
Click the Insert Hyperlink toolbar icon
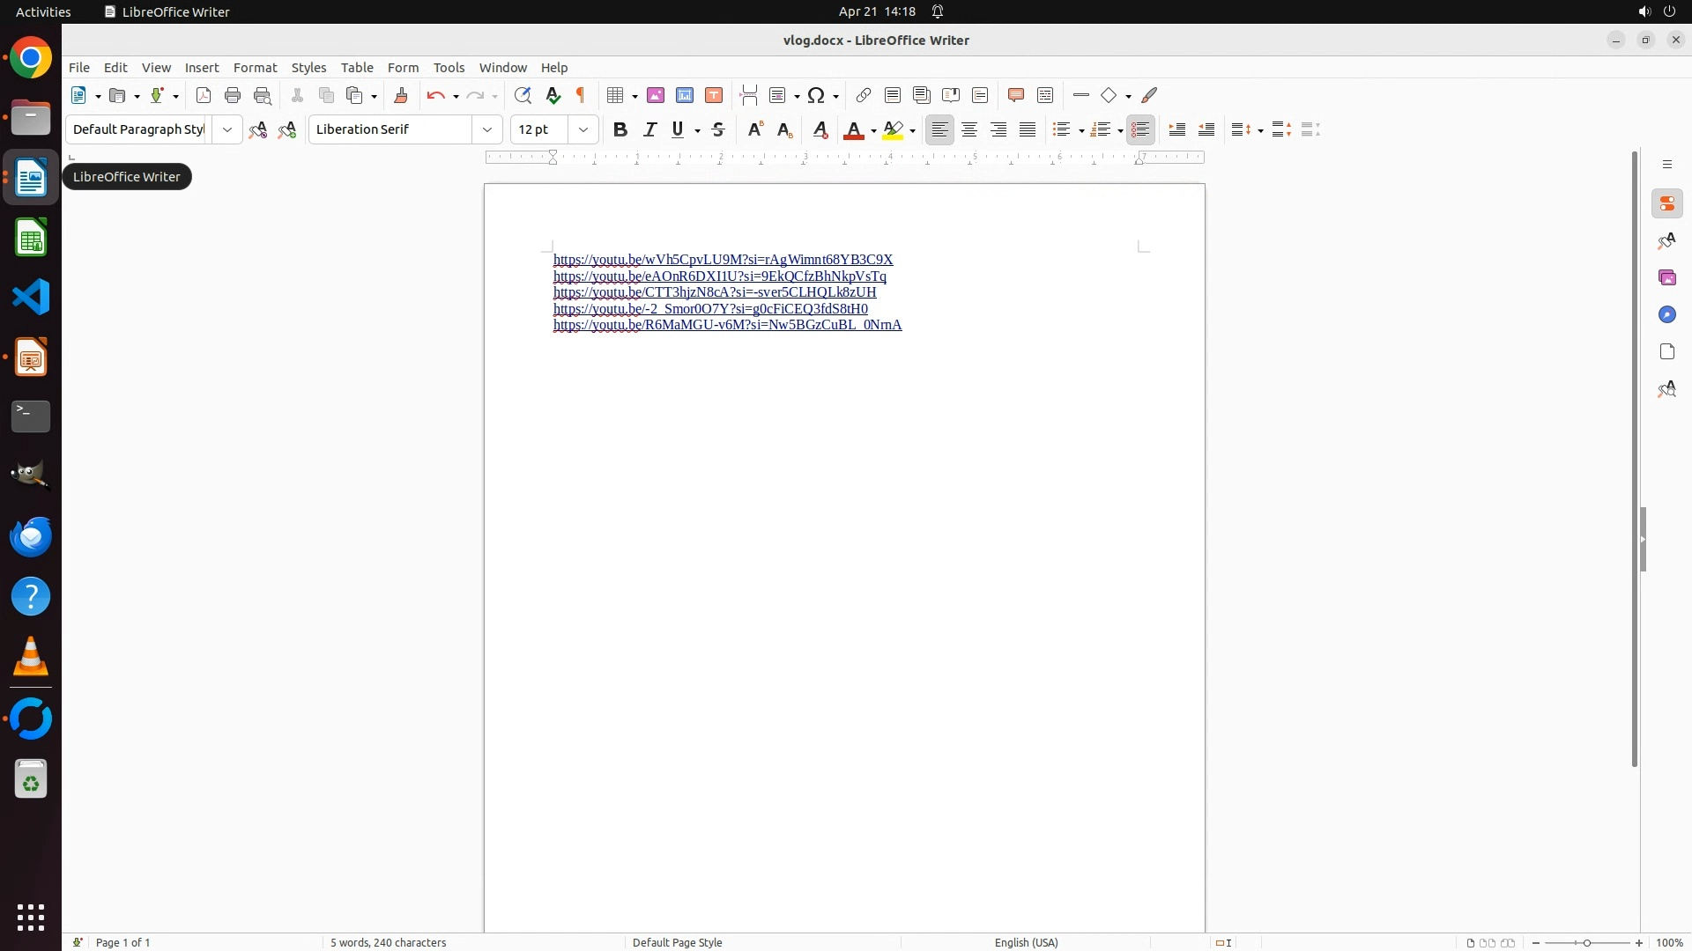[x=864, y=95]
